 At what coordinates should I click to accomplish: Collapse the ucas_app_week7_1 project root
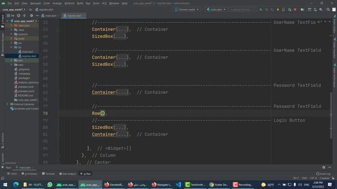pyautogui.click(x=7, y=21)
